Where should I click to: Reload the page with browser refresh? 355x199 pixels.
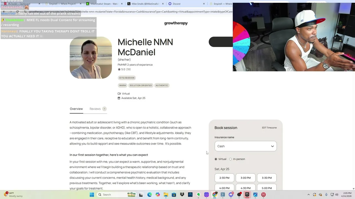tap(17, 12)
